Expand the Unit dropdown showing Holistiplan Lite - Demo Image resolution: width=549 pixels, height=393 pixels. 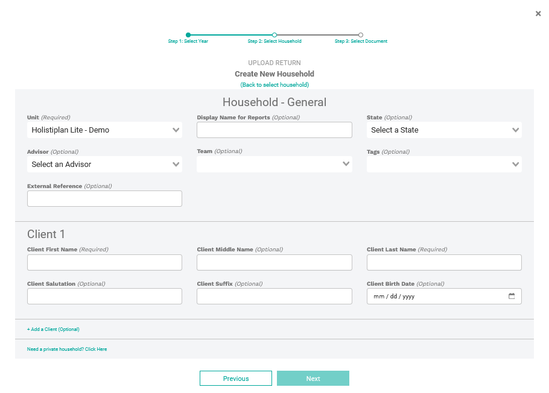click(104, 130)
